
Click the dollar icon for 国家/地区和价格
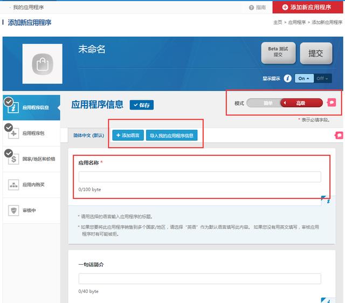click(13, 159)
